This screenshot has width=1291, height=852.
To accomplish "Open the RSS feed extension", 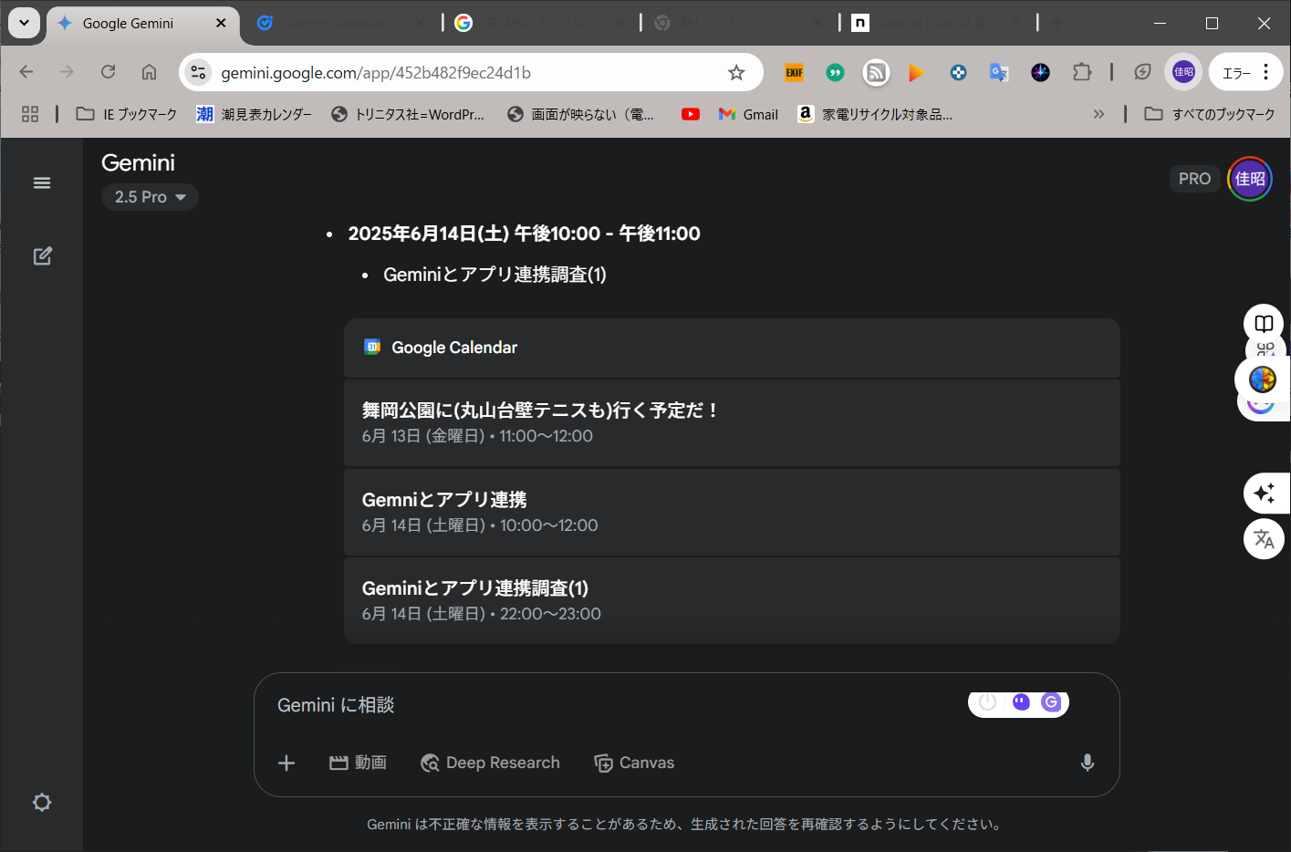I will pyautogui.click(x=876, y=72).
